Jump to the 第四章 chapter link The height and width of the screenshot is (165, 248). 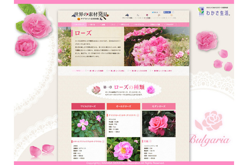(x=162, y=71)
